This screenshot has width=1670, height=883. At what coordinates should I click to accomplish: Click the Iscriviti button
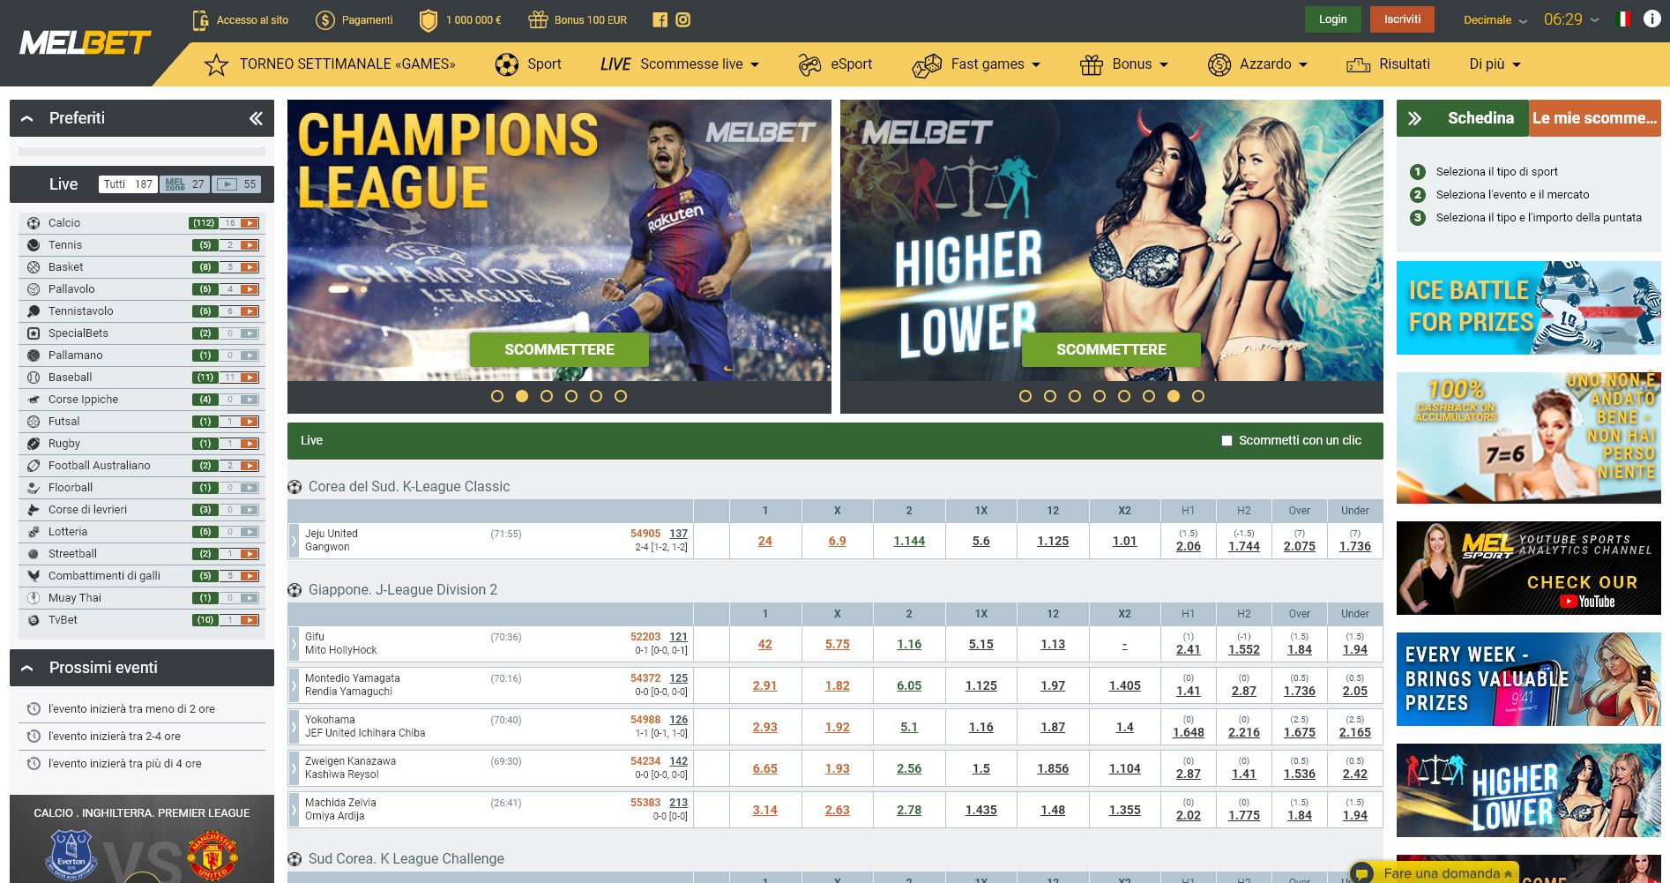tap(1402, 19)
